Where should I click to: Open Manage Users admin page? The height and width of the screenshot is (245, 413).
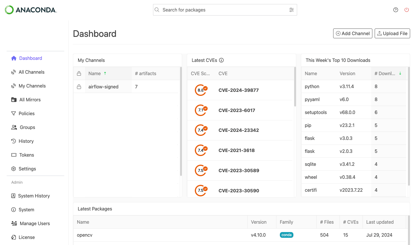35,223
